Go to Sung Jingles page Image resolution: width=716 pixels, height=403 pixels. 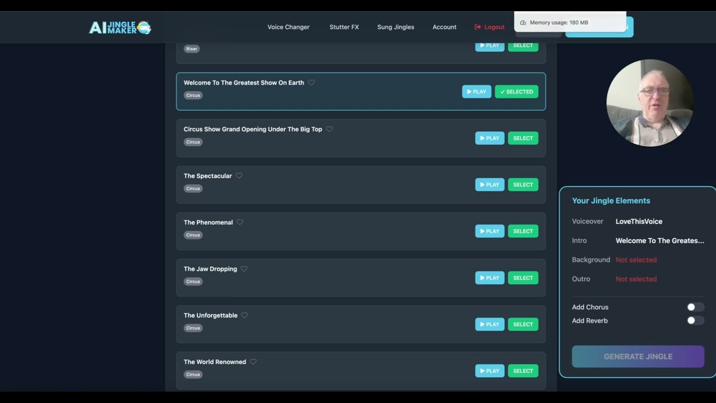[x=395, y=27]
